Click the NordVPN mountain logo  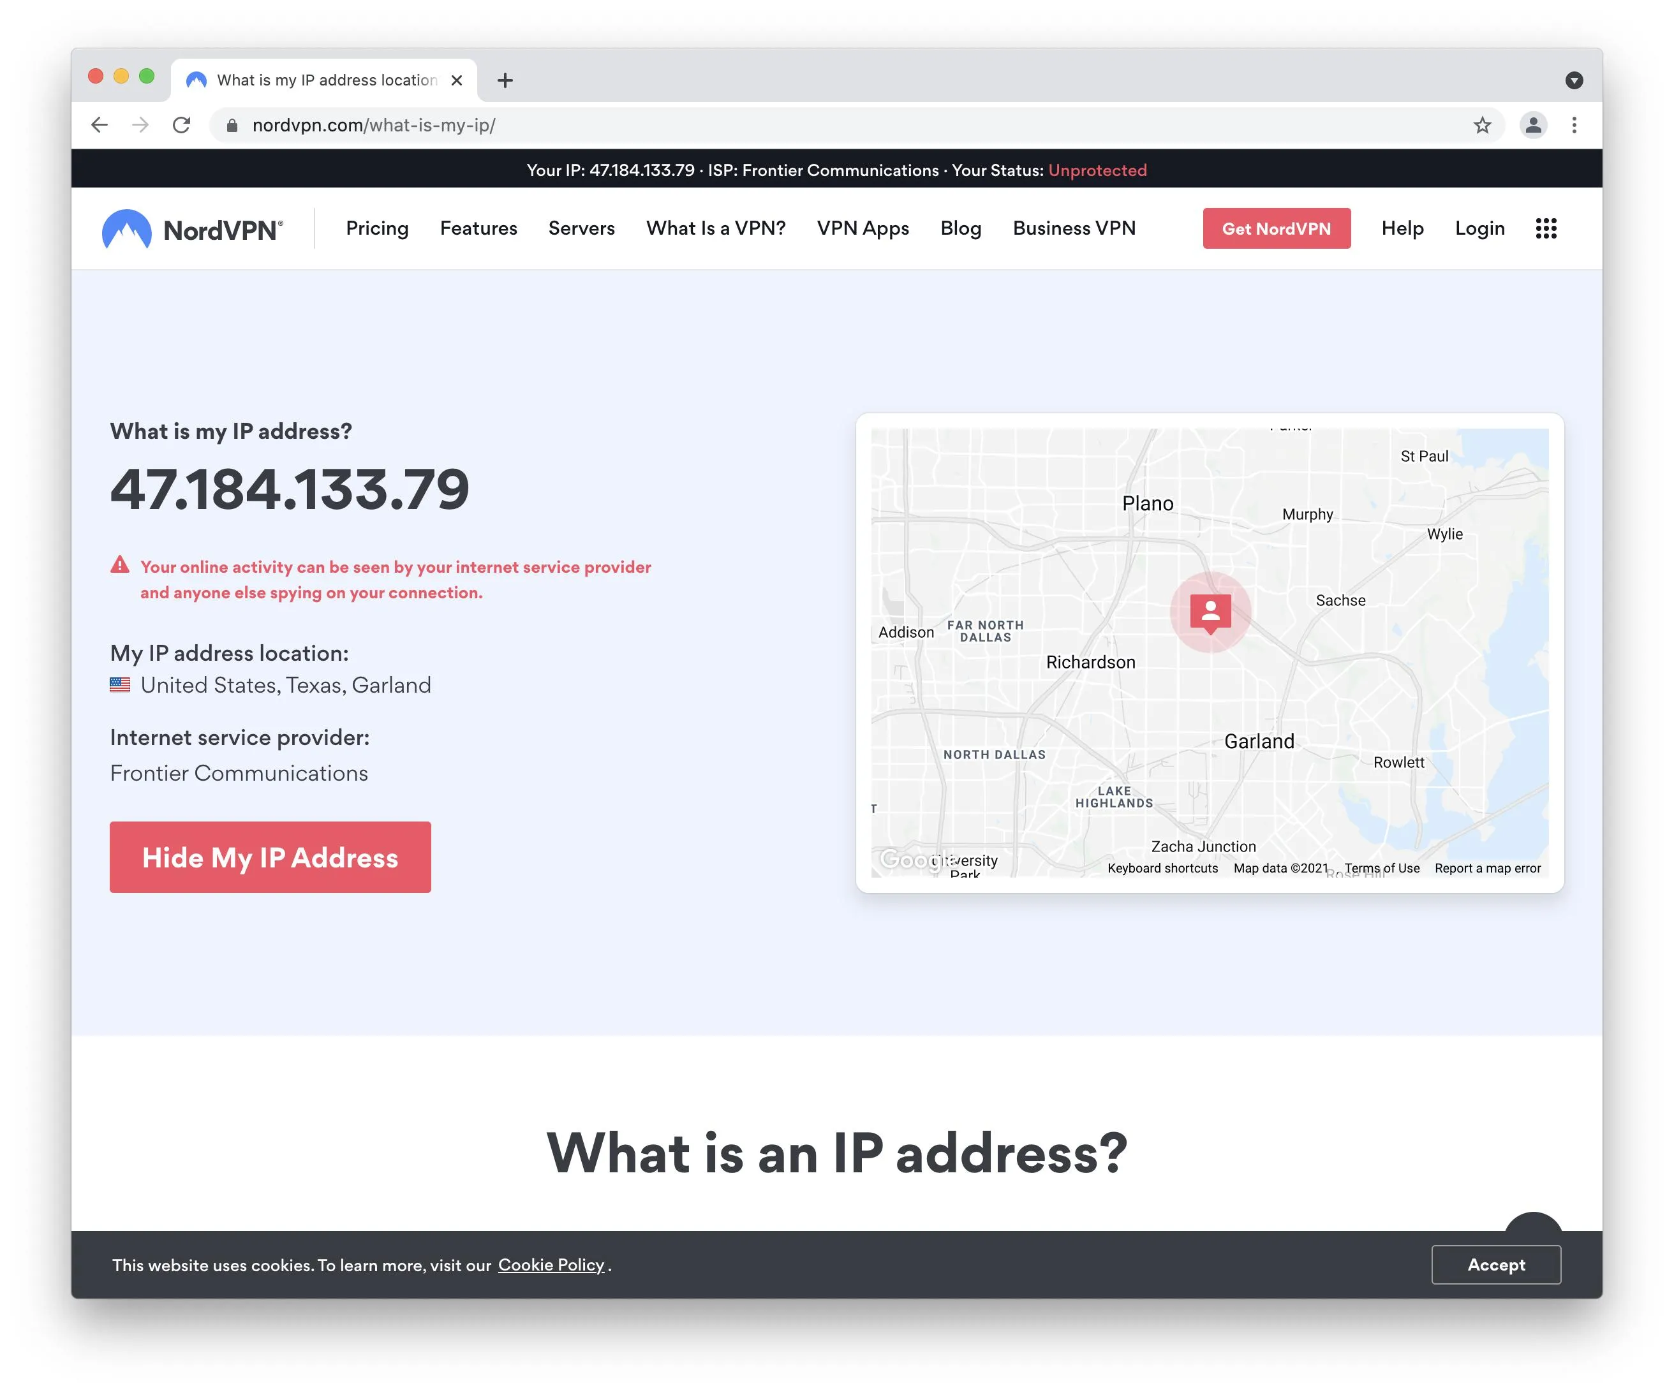coord(127,229)
